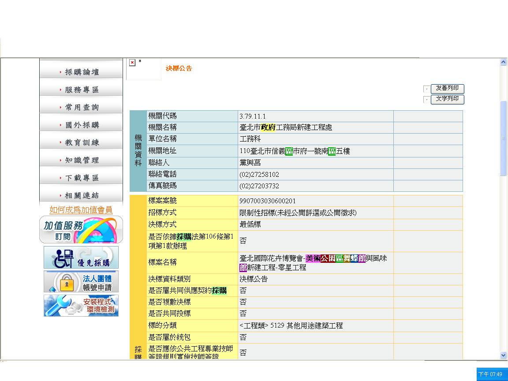This screenshot has height=381, width=508.
Task: Open the 如何成為加值會員 link
Action: click(81, 210)
